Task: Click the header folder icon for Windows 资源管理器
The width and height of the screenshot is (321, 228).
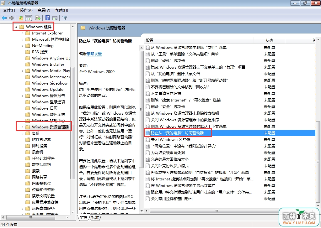Action: [x=83, y=28]
